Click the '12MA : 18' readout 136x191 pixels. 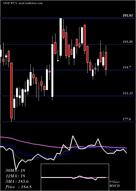[x=15, y=176]
